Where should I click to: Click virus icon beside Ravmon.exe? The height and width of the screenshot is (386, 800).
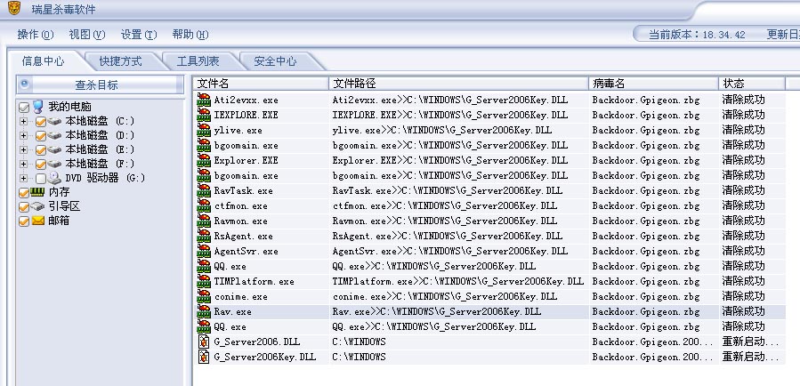(204, 221)
